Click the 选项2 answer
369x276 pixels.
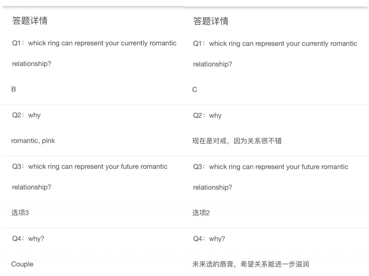[201, 213]
